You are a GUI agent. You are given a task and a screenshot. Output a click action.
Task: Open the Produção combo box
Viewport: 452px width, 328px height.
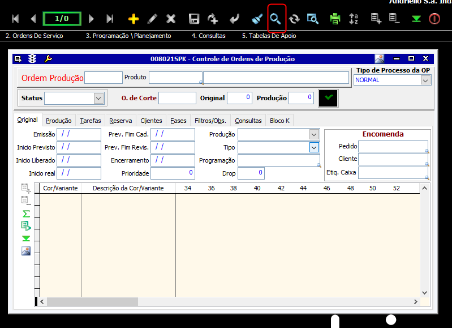[x=314, y=134]
